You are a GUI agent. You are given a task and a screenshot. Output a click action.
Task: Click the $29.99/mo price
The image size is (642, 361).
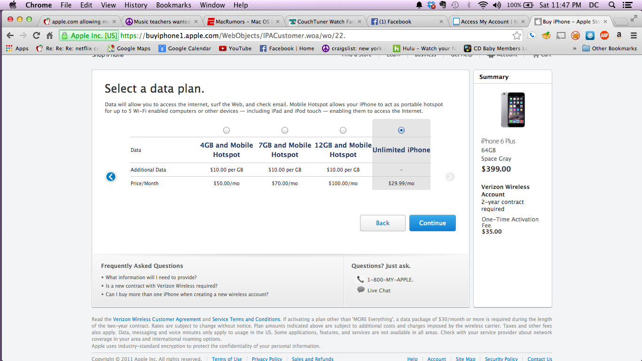coord(401,183)
